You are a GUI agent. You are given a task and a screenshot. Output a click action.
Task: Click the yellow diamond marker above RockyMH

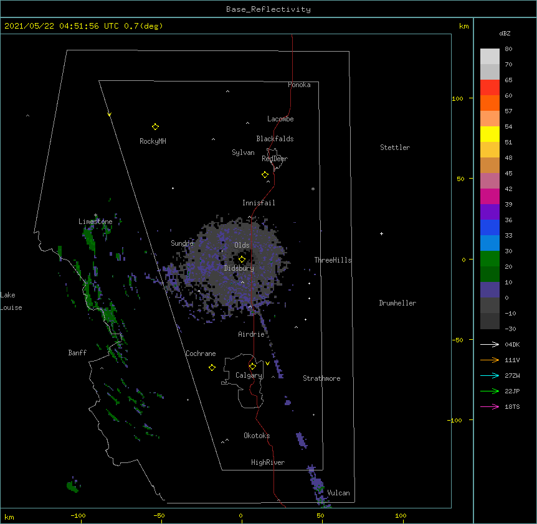tap(155, 127)
